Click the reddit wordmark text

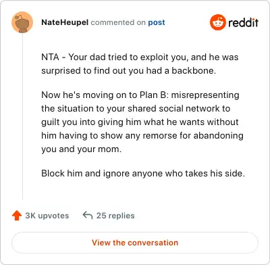(243, 22)
